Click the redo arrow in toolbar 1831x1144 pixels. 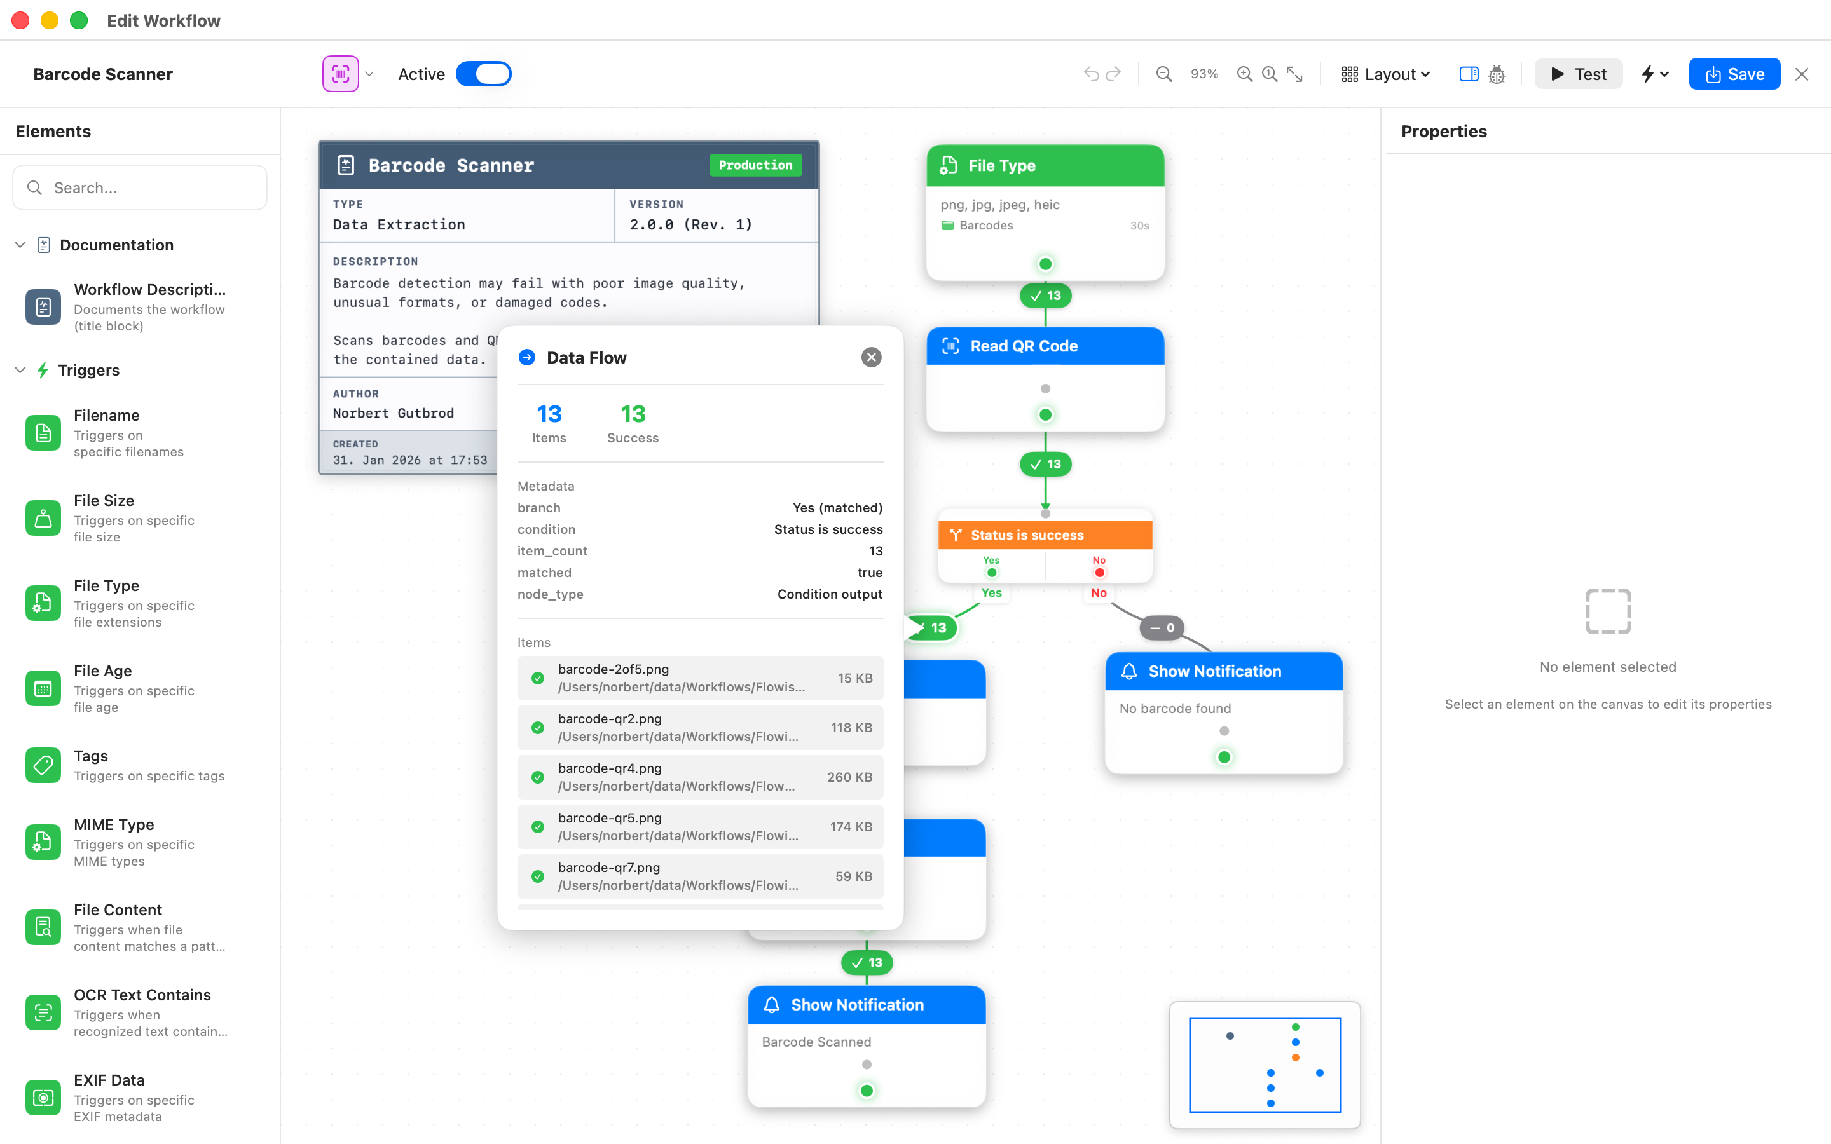[1113, 74]
